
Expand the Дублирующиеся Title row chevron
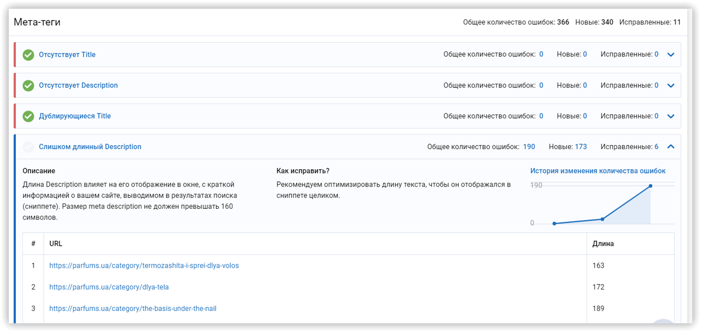[x=671, y=116]
